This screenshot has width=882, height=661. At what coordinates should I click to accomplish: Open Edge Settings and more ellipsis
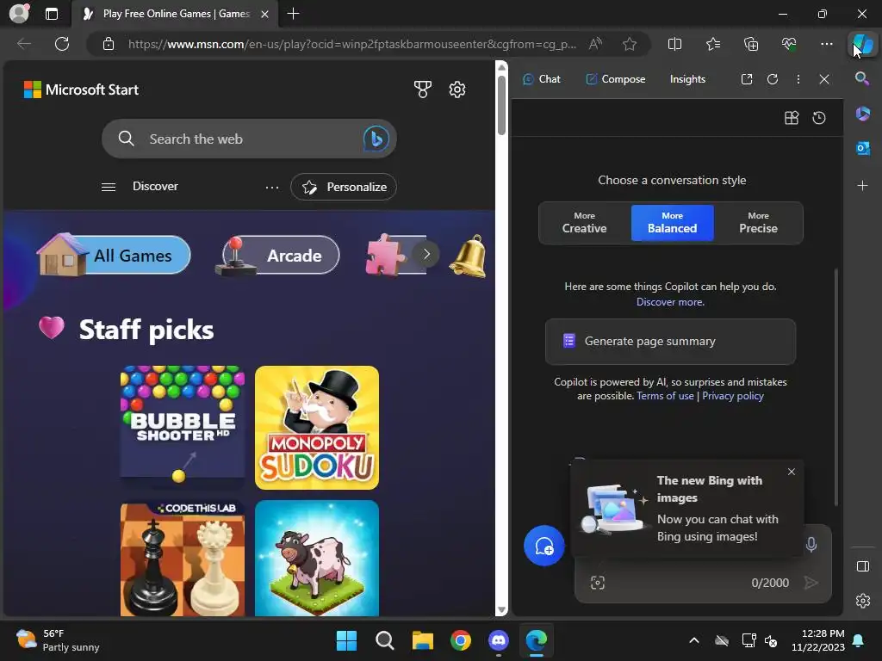[826, 44]
